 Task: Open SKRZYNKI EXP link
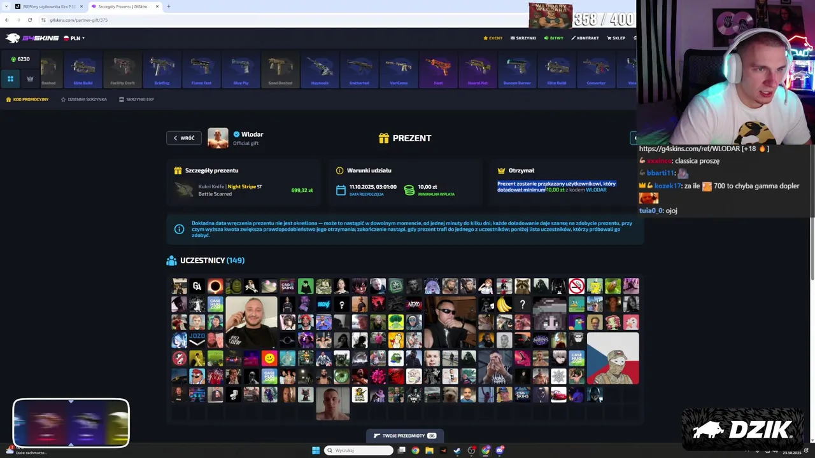(x=136, y=99)
